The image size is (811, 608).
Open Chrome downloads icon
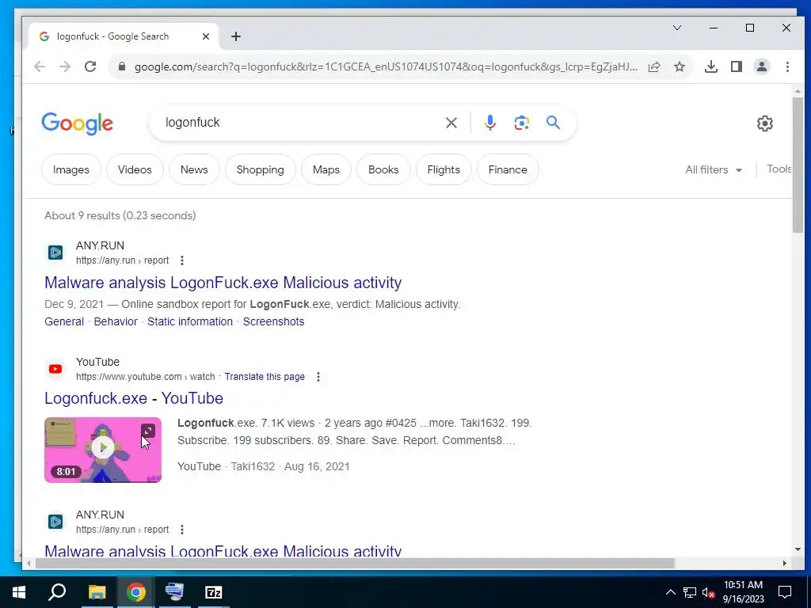(711, 66)
